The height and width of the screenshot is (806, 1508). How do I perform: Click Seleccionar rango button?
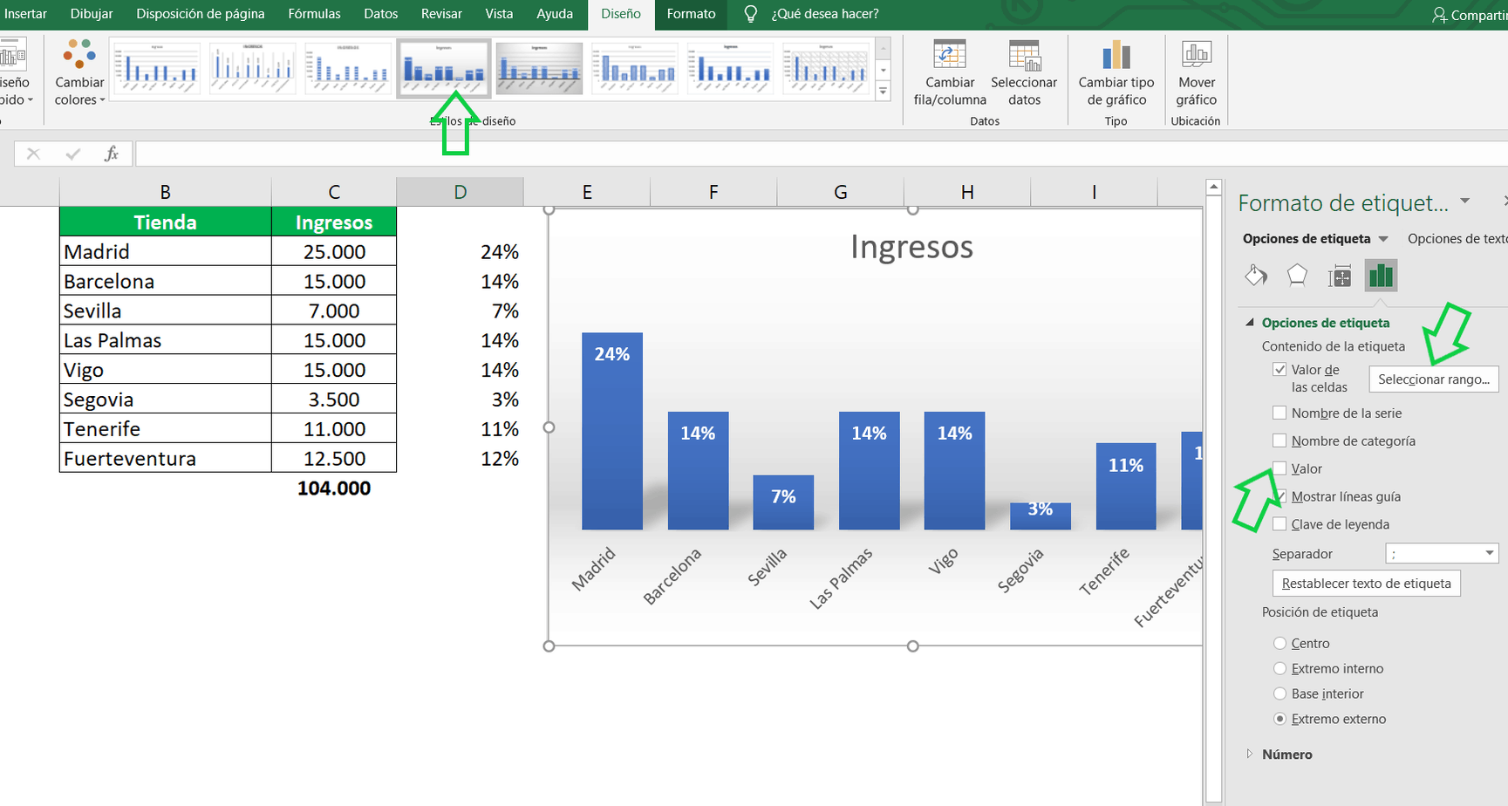[x=1434, y=379]
